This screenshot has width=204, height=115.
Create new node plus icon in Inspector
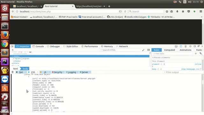click(13, 50)
